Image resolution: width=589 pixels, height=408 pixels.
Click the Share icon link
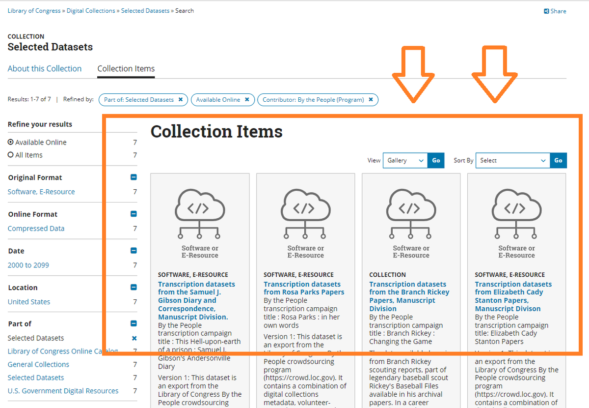555,11
